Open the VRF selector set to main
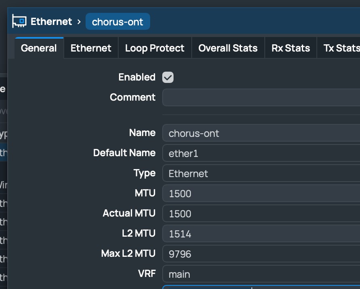Screen dimensions: 360x289 [261, 274]
